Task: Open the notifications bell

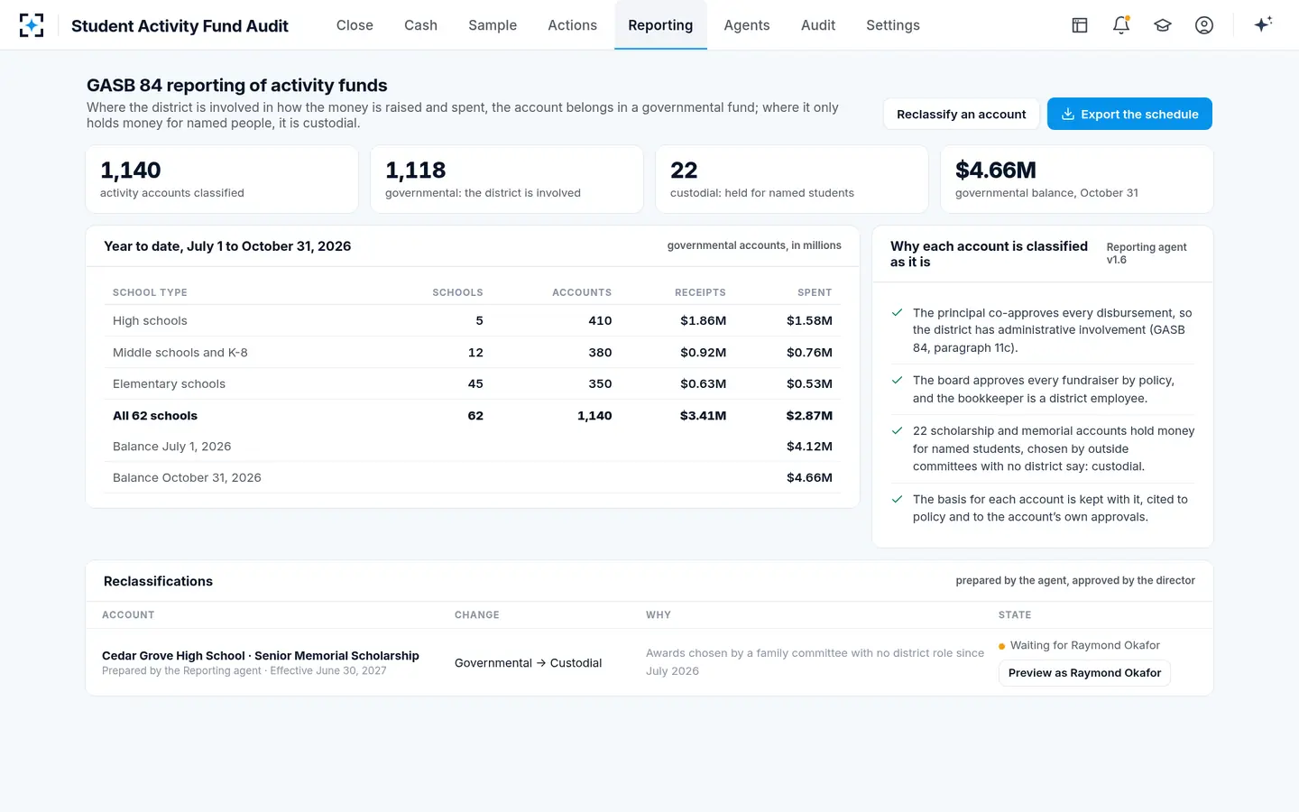Action: pos(1121,25)
